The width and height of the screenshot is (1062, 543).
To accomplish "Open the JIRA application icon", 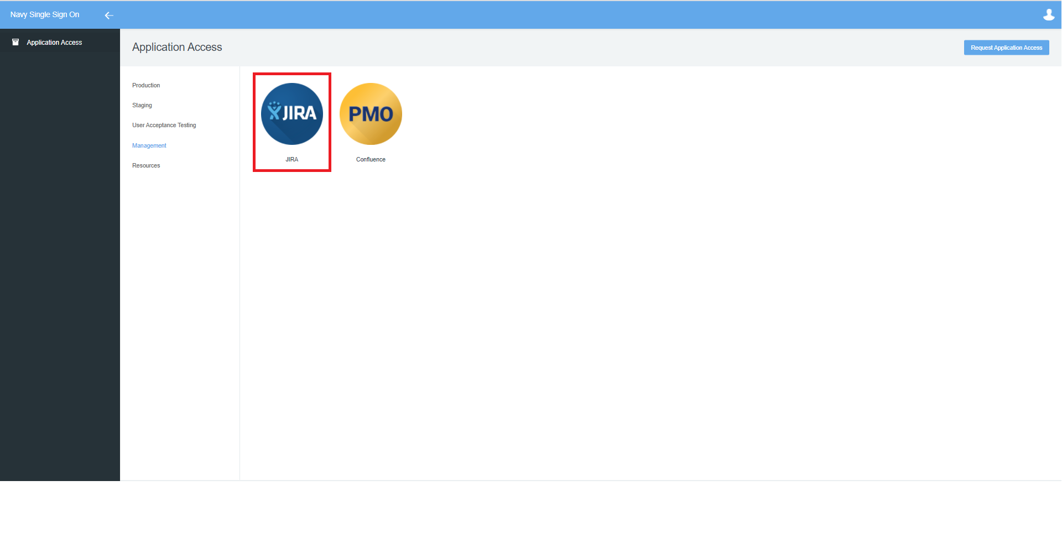I will tap(292, 114).
